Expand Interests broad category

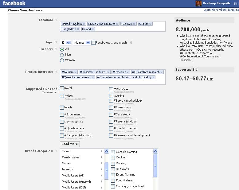click(x=82, y=169)
